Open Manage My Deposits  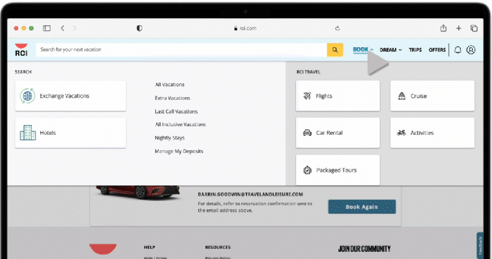[x=179, y=152]
